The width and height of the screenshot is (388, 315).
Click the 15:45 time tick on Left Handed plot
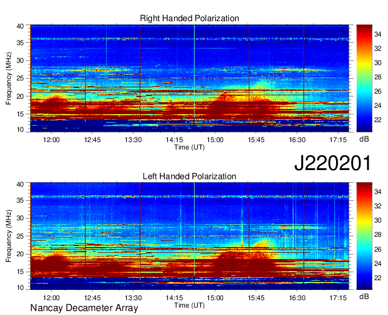tap(256, 297)
